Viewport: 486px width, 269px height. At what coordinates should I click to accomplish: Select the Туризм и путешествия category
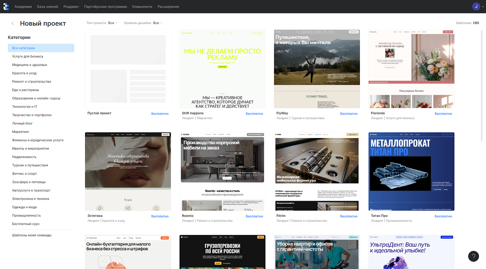pyautogui.click(x=30, y=165)
